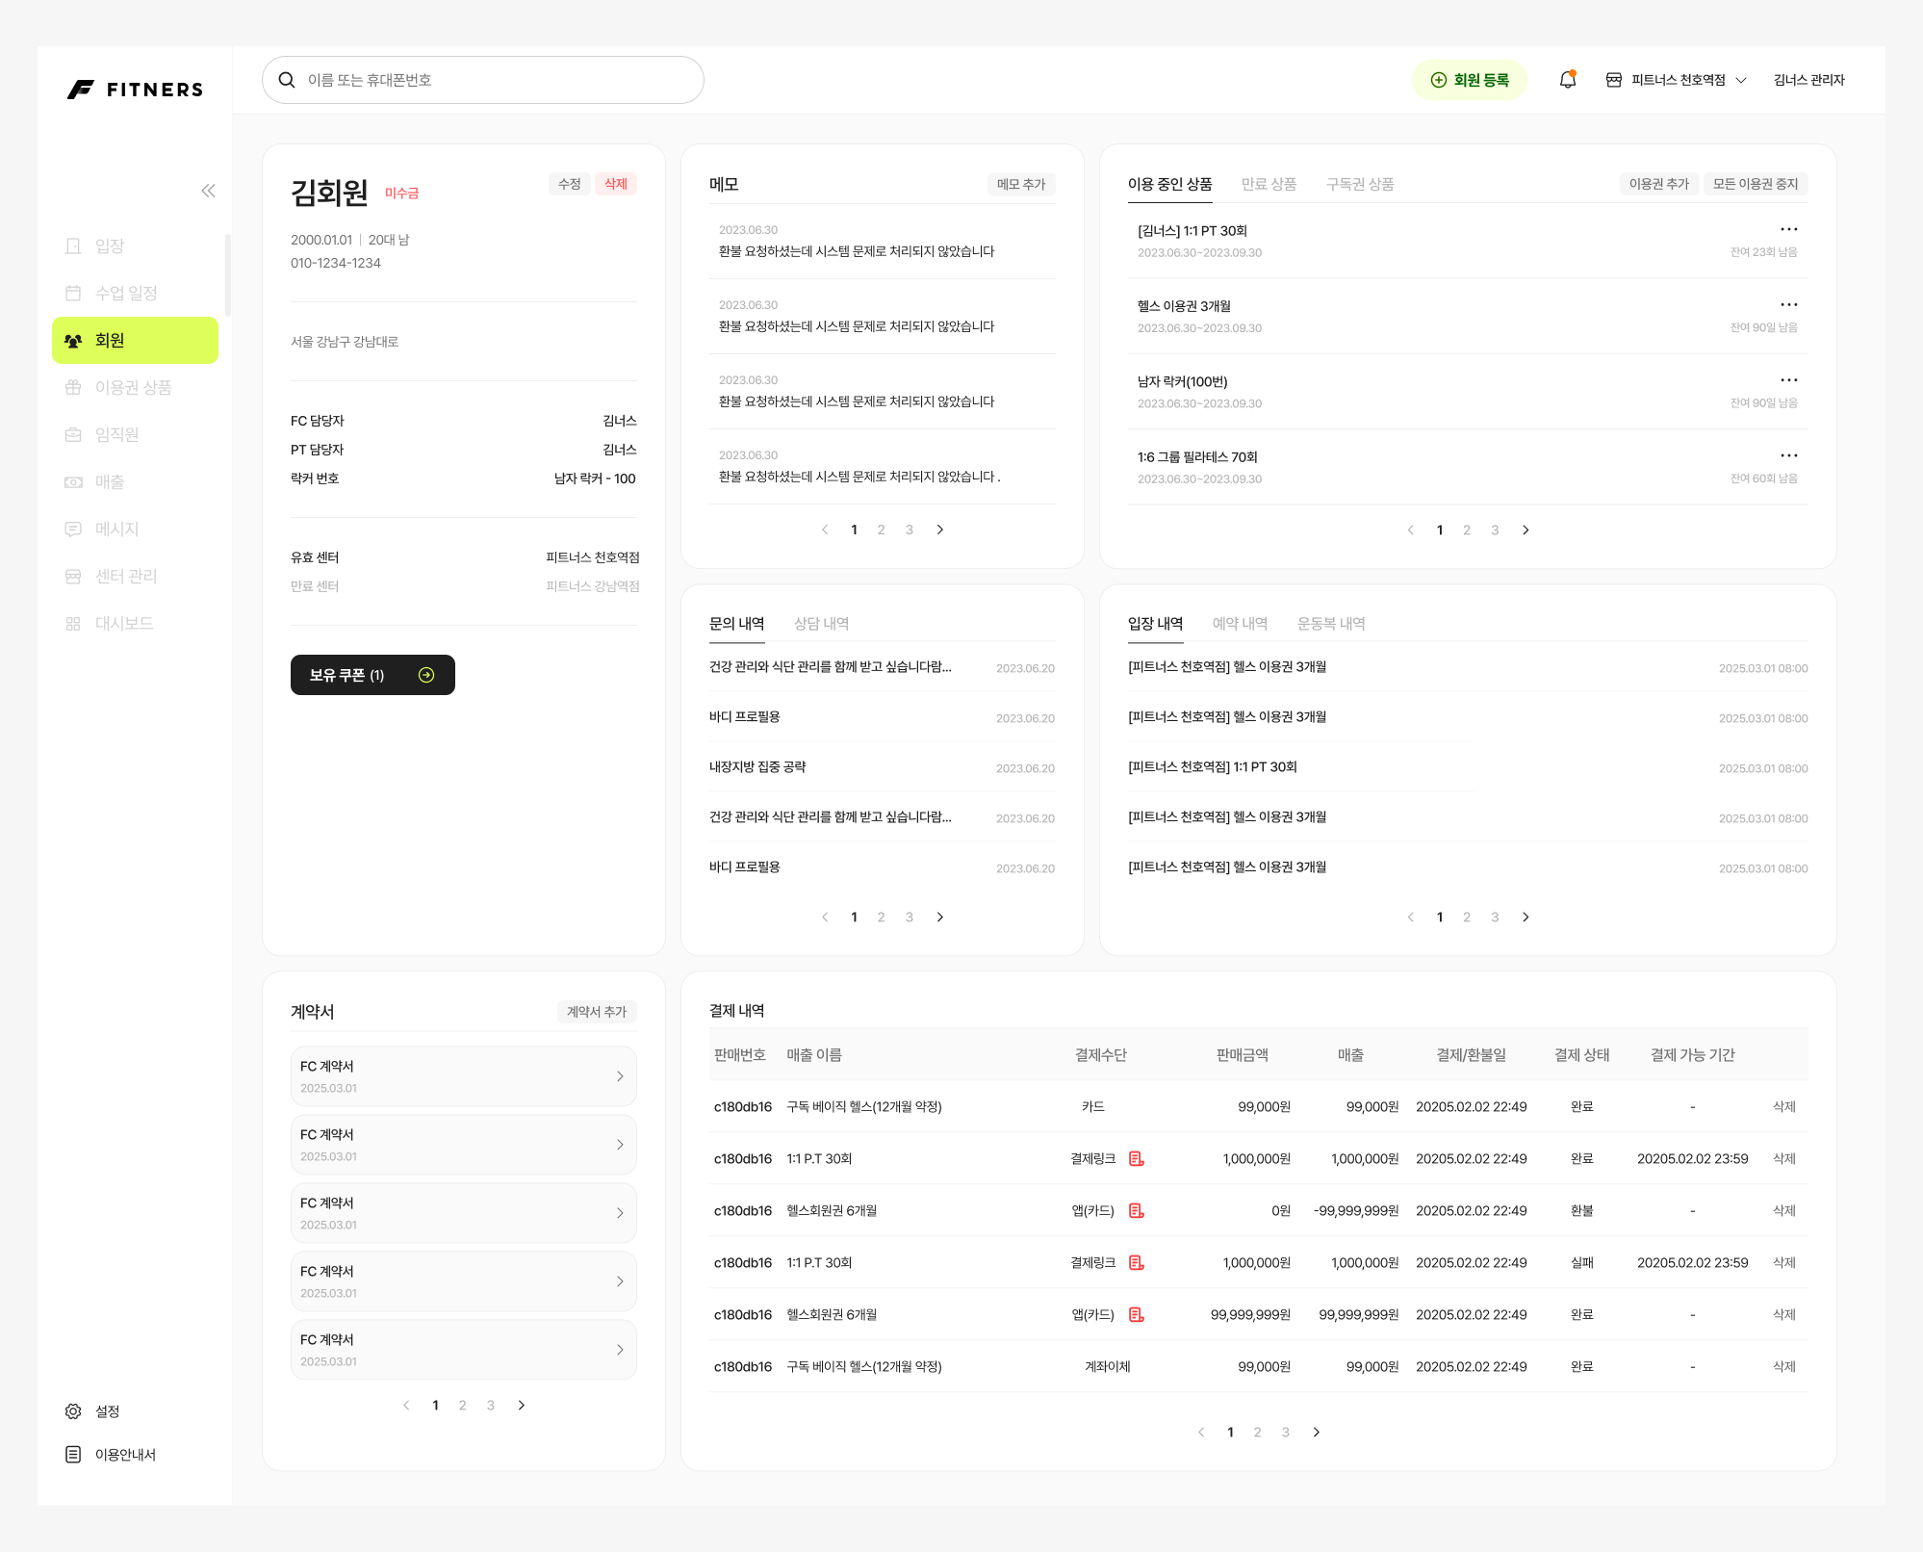The image size is (1923, 1552).
Task: Select the 이용 중인 상품 tab
Action: coord(1169,184)
